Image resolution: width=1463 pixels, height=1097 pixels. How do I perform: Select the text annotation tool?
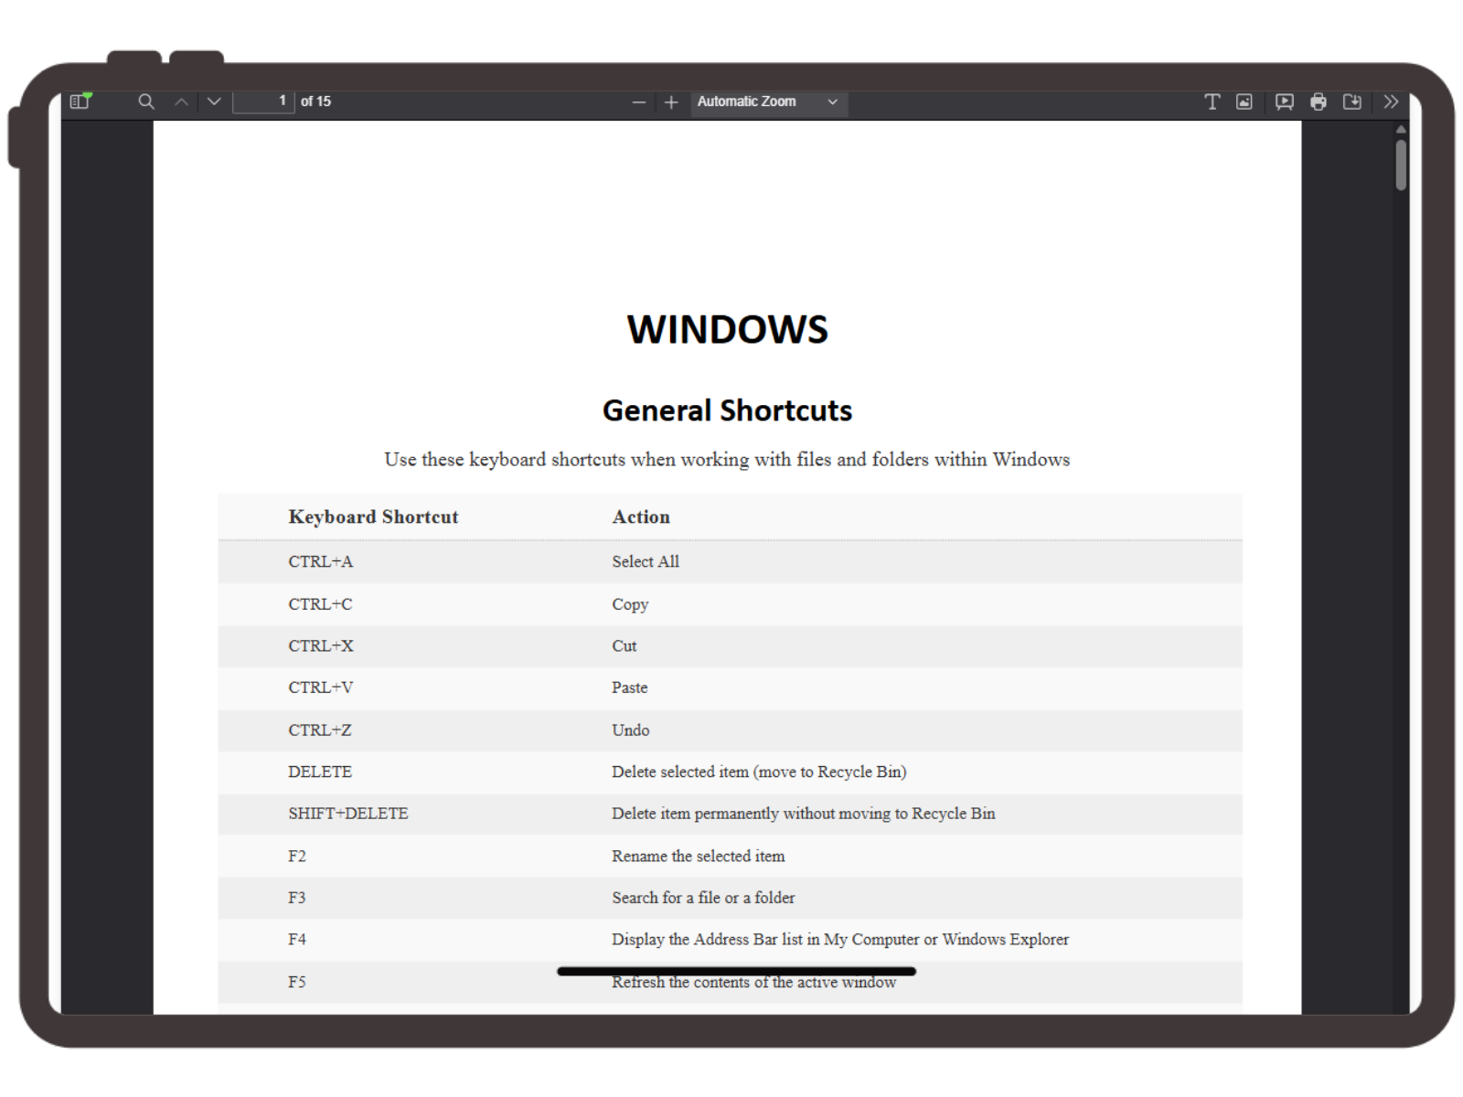point(1212,101)
